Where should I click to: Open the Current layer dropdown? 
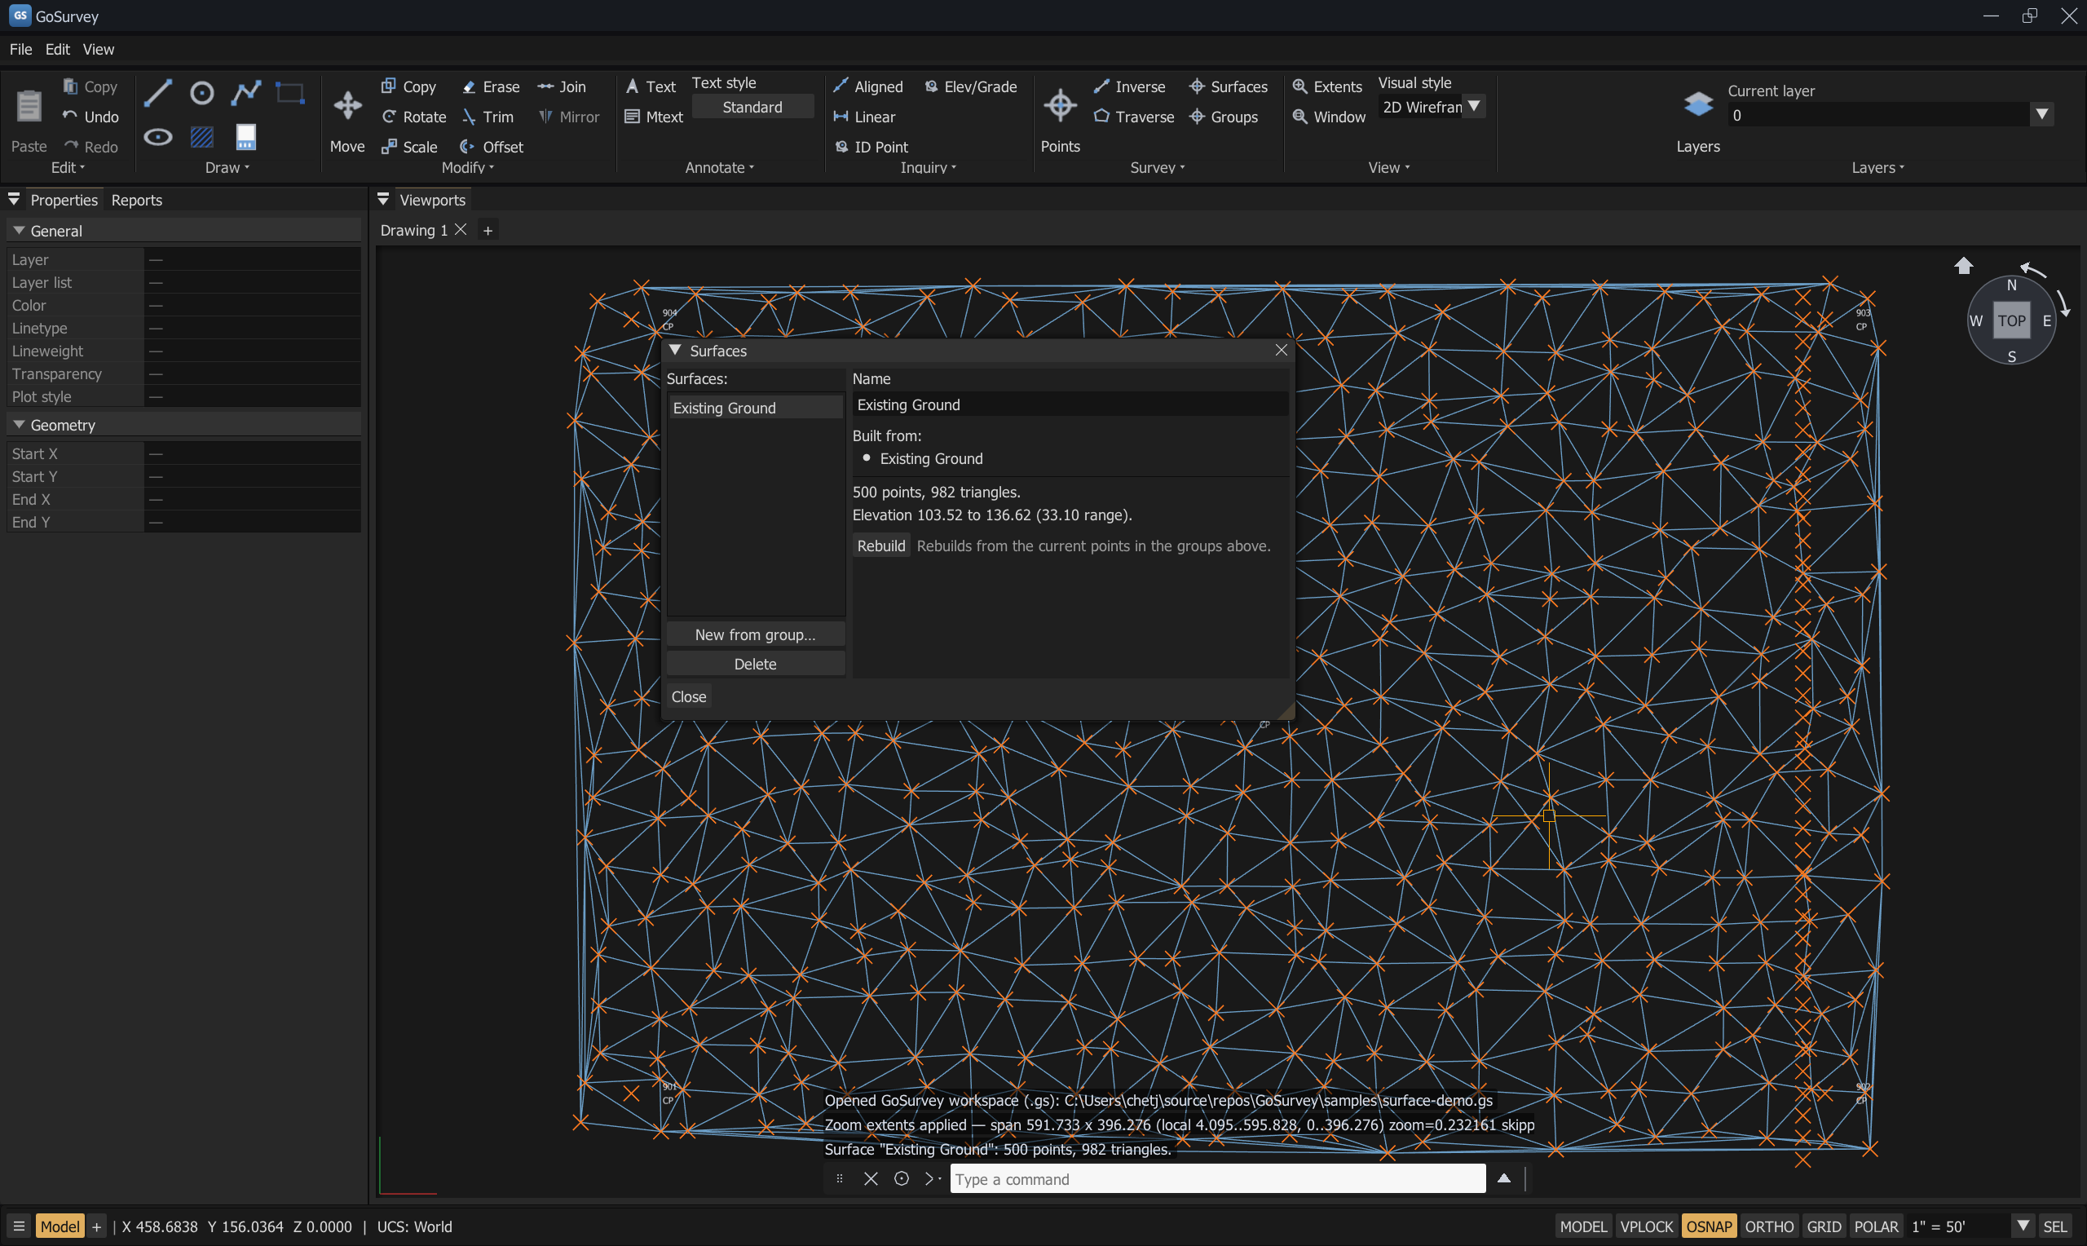click(2042, 114)
